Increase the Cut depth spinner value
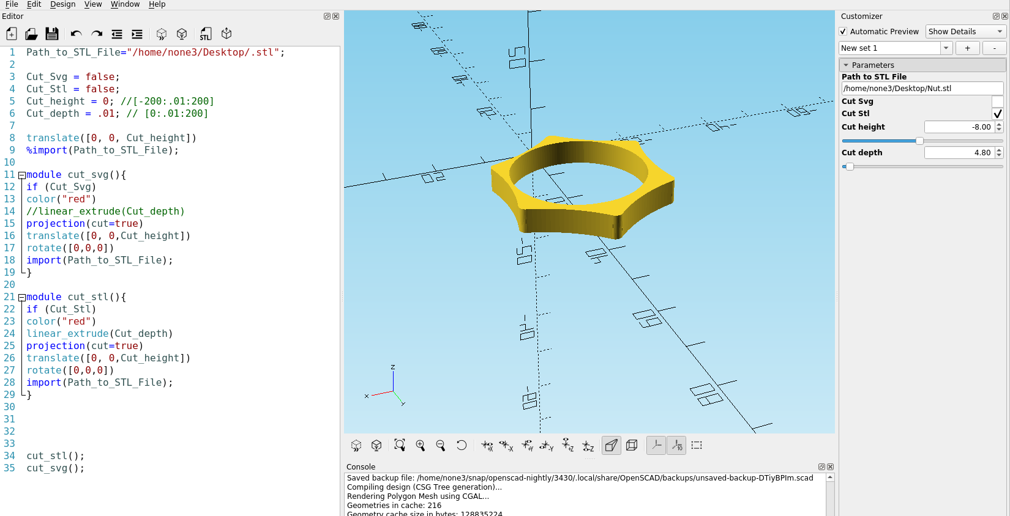 [x=999, y=150]
